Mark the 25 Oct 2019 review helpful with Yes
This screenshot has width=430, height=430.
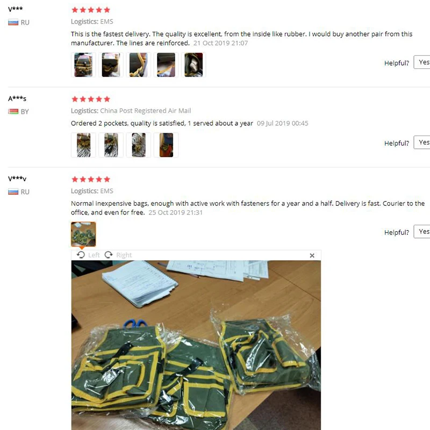[422, 232]
